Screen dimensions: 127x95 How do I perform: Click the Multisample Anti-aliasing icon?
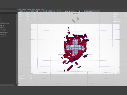click(x=61, y=11)
